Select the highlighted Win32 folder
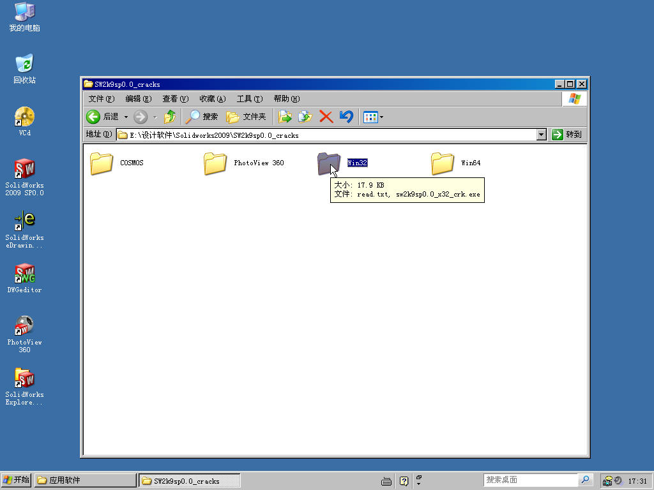 [343, 163]
